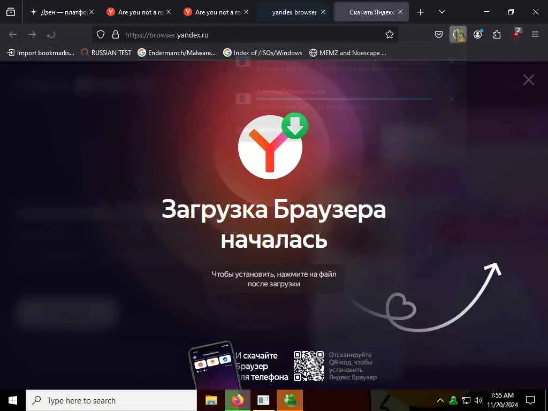Click the padlock site security icon

coord(116,34)
